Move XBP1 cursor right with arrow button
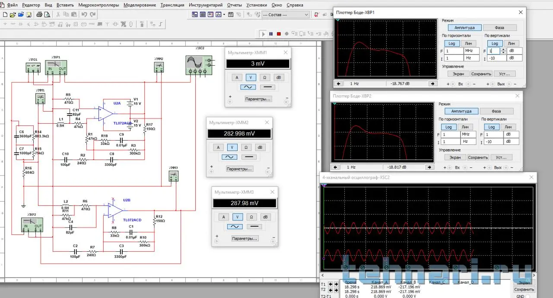Viewport: 553px width, 298px height. point(432,83)
